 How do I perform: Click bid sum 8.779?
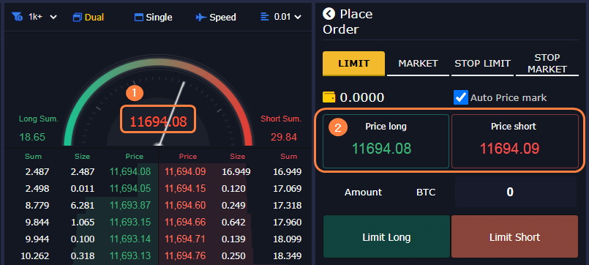(37, 205)
